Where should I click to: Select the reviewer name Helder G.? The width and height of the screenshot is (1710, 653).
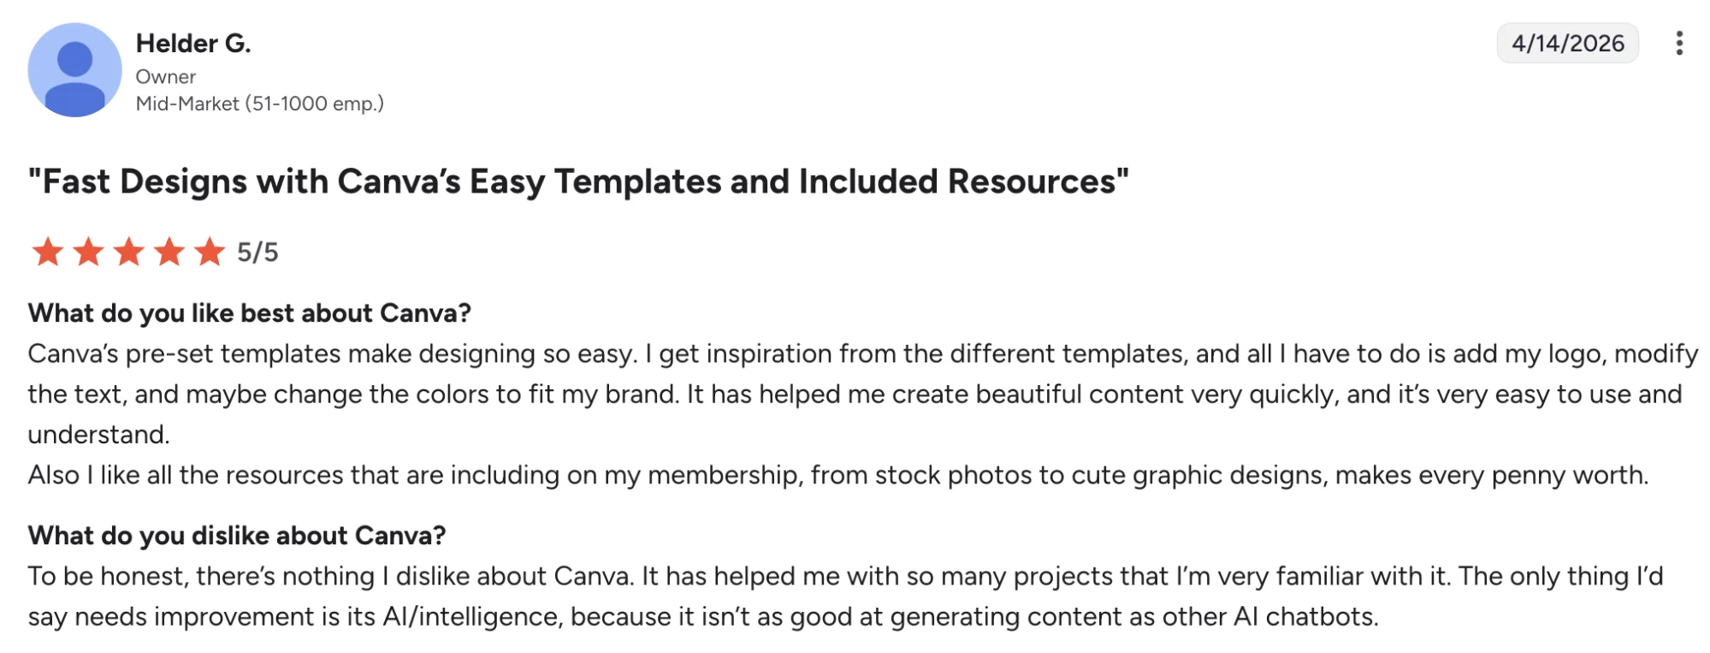pos(195,42)
